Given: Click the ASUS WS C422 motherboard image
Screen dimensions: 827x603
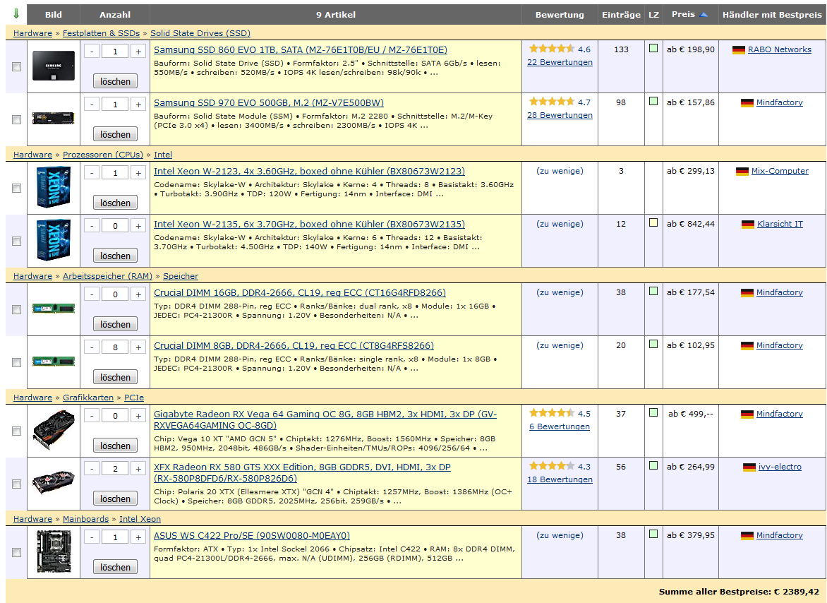Looking at the screenshot, I should 53,552.
